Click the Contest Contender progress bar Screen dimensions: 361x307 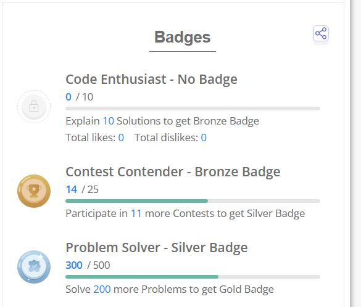coord(193,201)
